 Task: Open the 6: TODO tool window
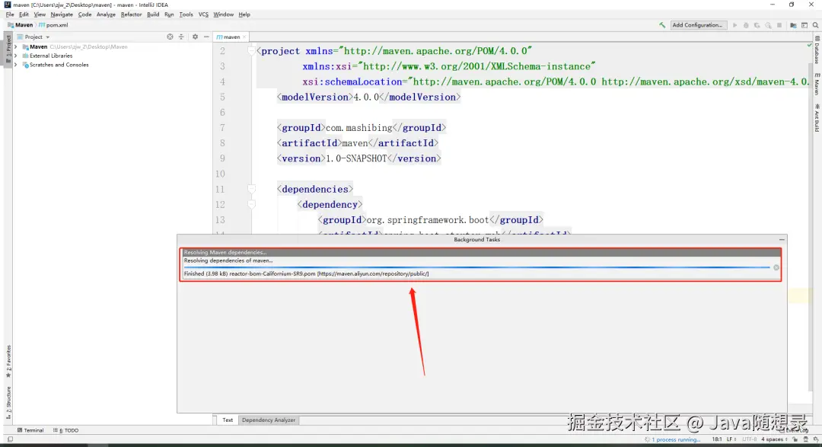pyautogui.click(x=66, y=430)
